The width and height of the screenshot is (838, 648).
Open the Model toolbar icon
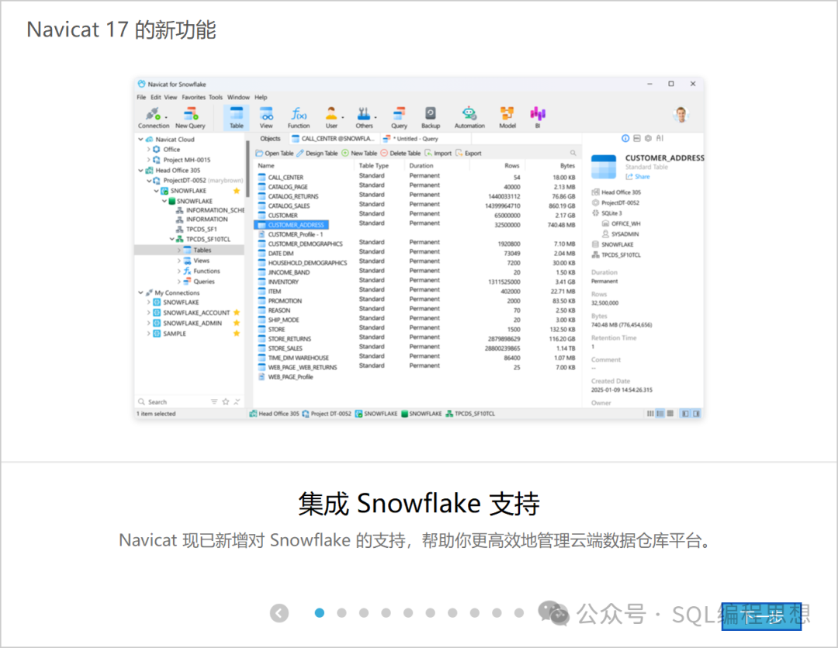[x=507, y=118]
